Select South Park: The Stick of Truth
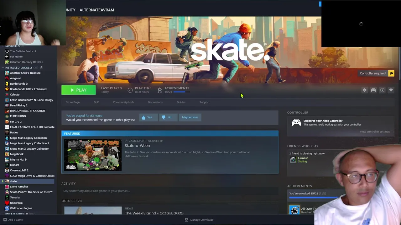This screenshot has height=225, width=401. pos(31,192)
